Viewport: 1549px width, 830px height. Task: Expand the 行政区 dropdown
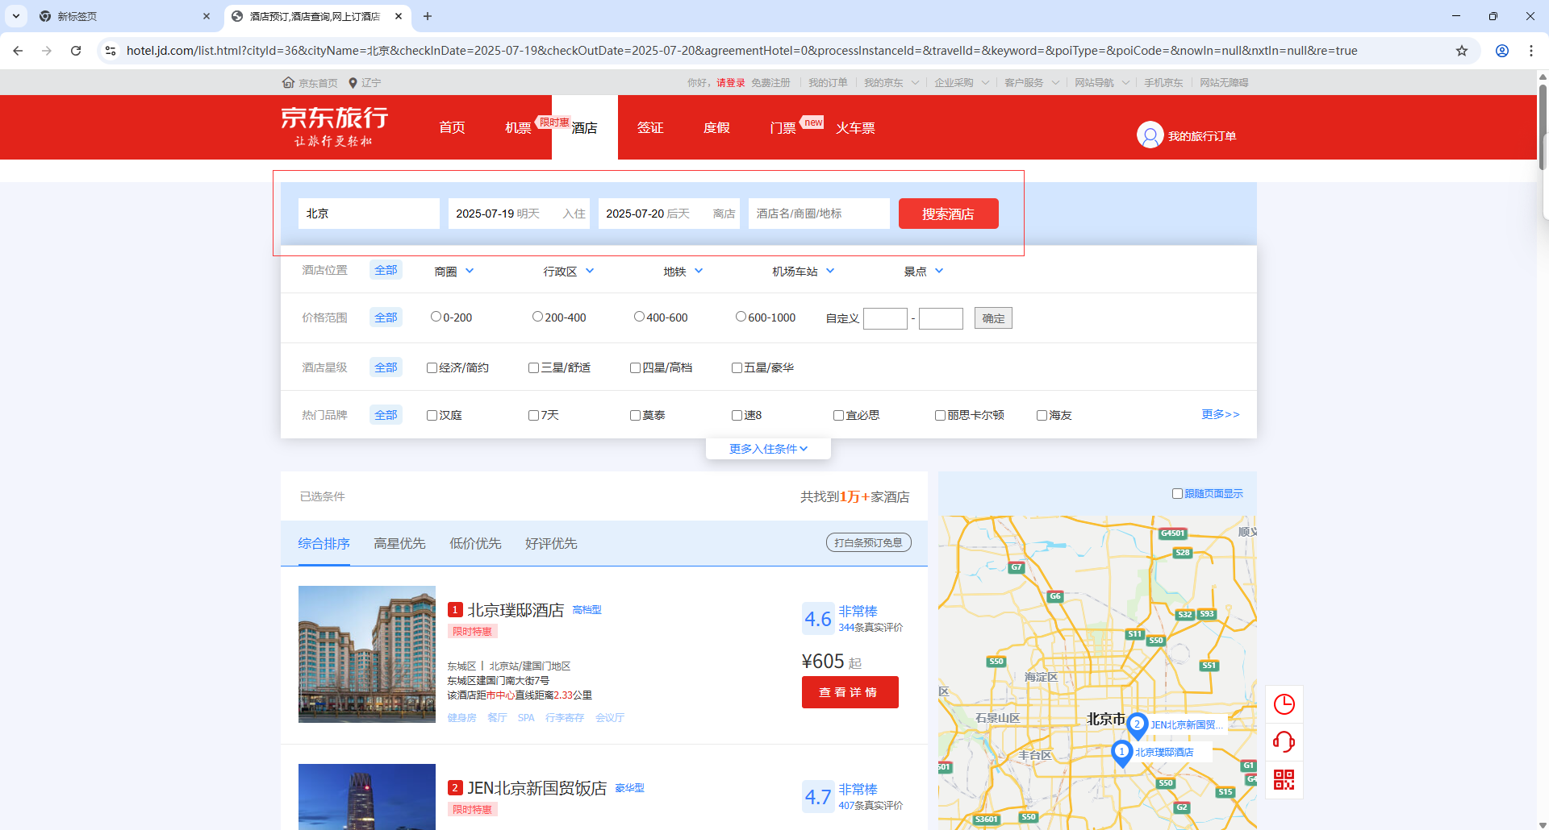[x=569, y=272]
